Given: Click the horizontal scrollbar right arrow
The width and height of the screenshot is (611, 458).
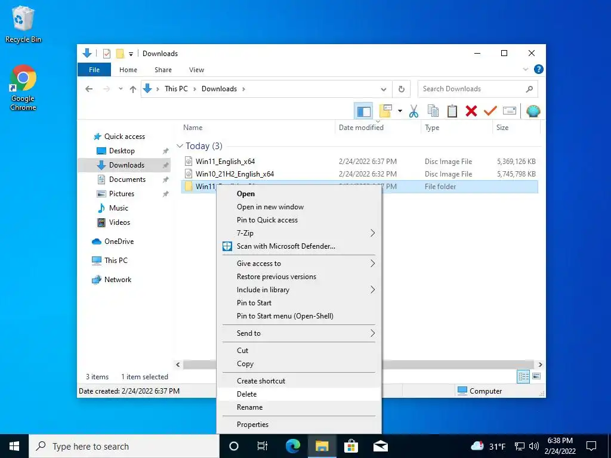Looking at the screenshot, I should [540, 364].
